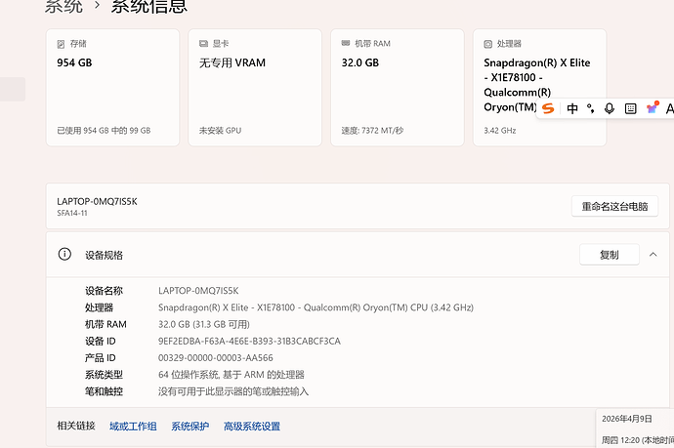Open the 高级系统设置 link
This screenshot has height=448, width=674.
pyautogui.click(x=252, y=427)
